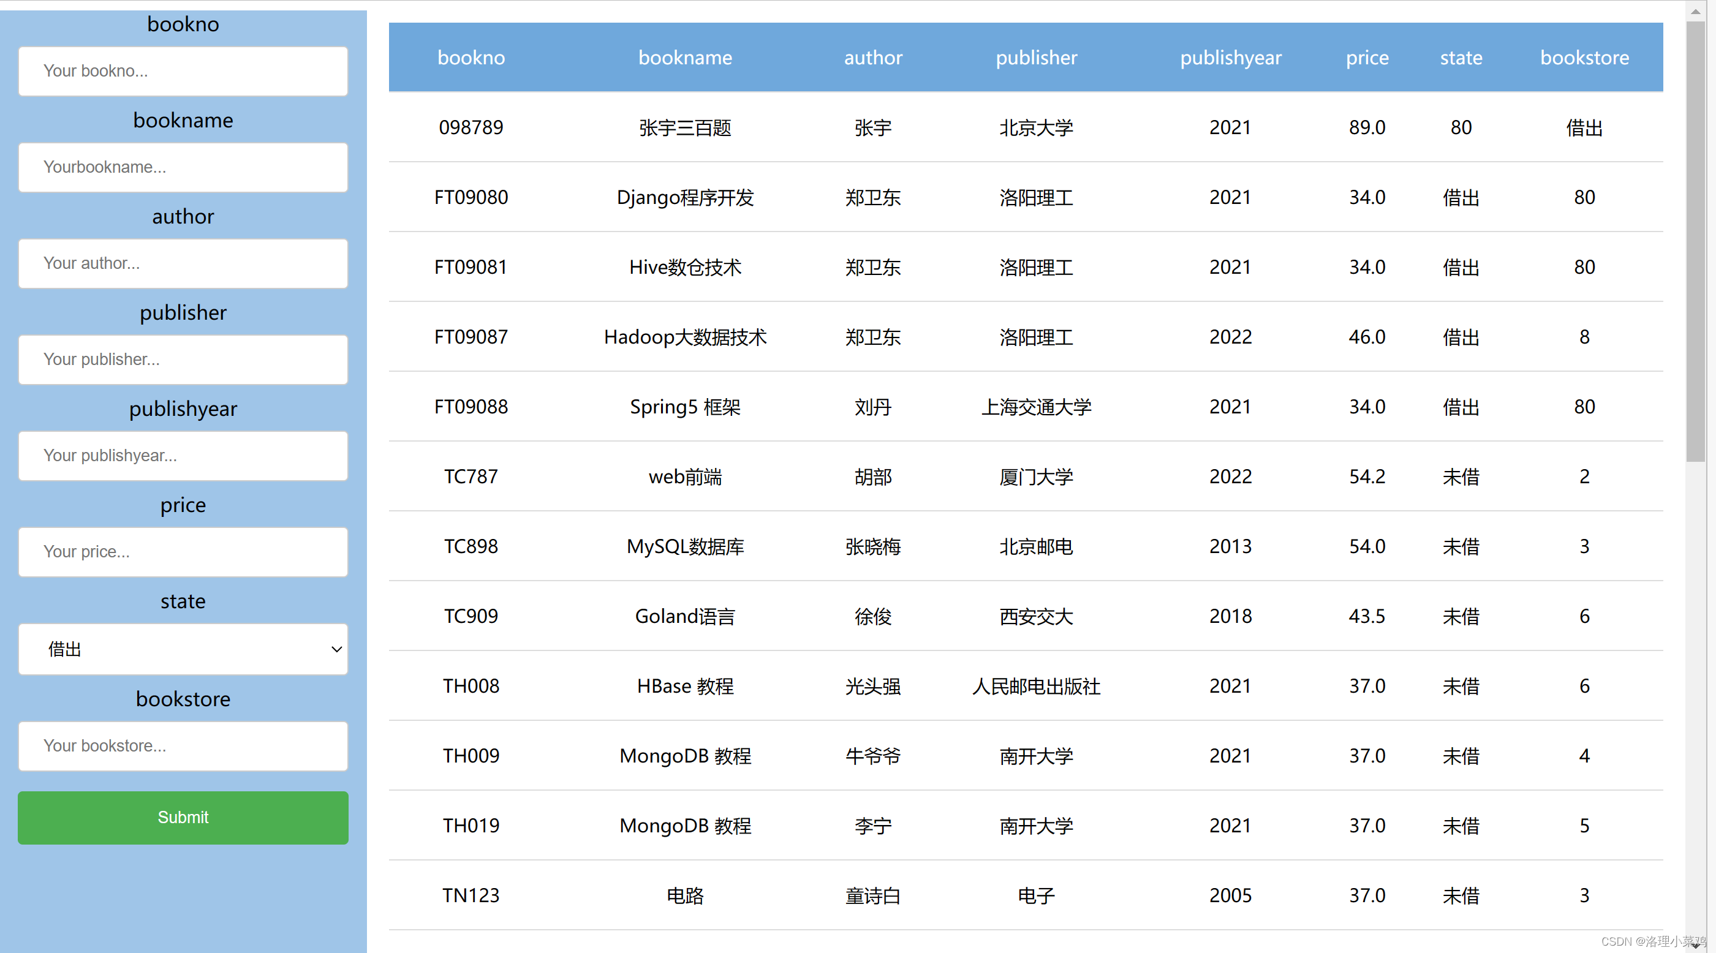
Task: Click the bookstore input field
Action: pos(183,746)
